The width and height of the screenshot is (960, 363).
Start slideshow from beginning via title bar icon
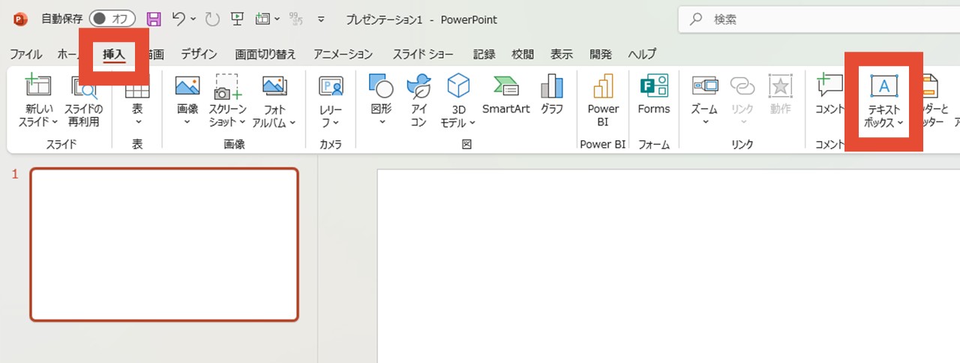coord(238,19)
